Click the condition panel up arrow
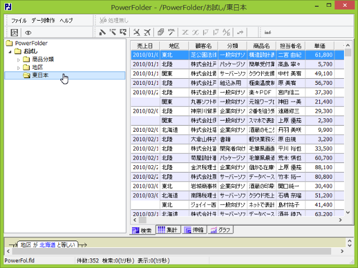The image size is (358, 268). (x=349, y=241)
